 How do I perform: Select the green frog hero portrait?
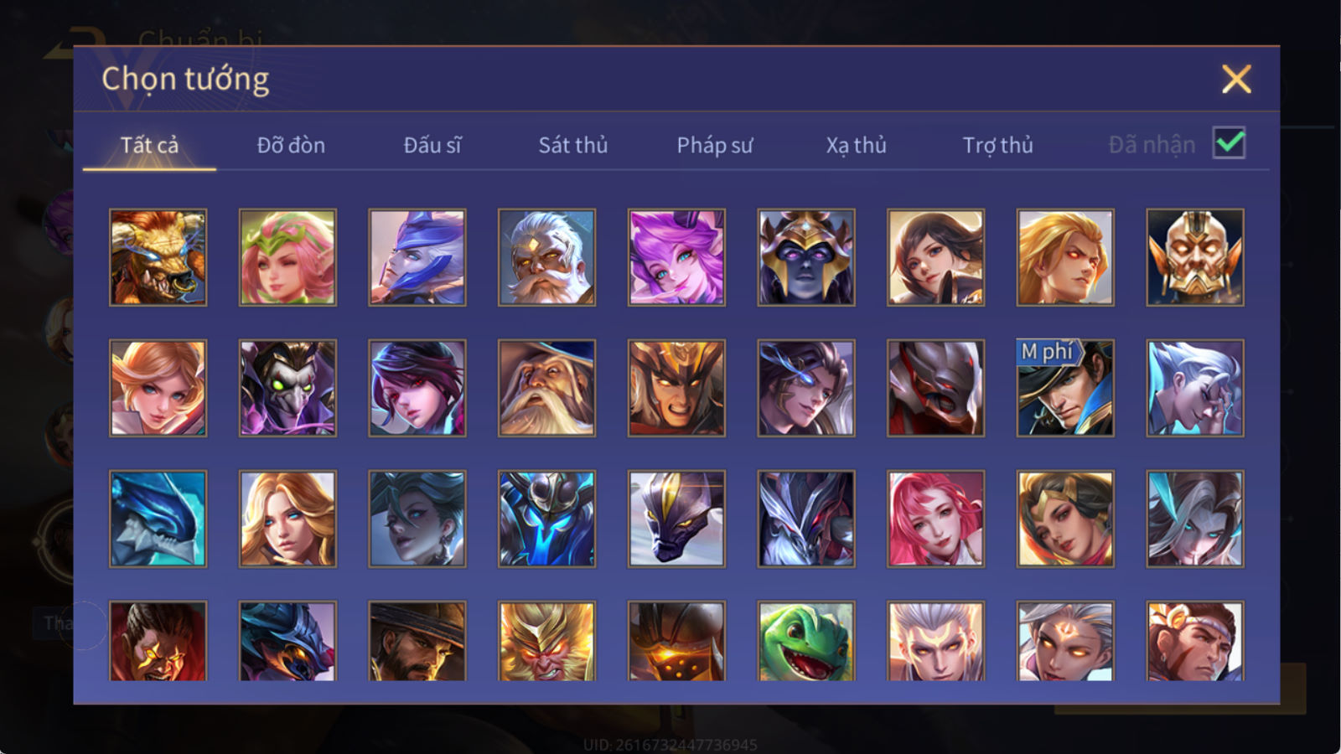click(x=806, y=640)
